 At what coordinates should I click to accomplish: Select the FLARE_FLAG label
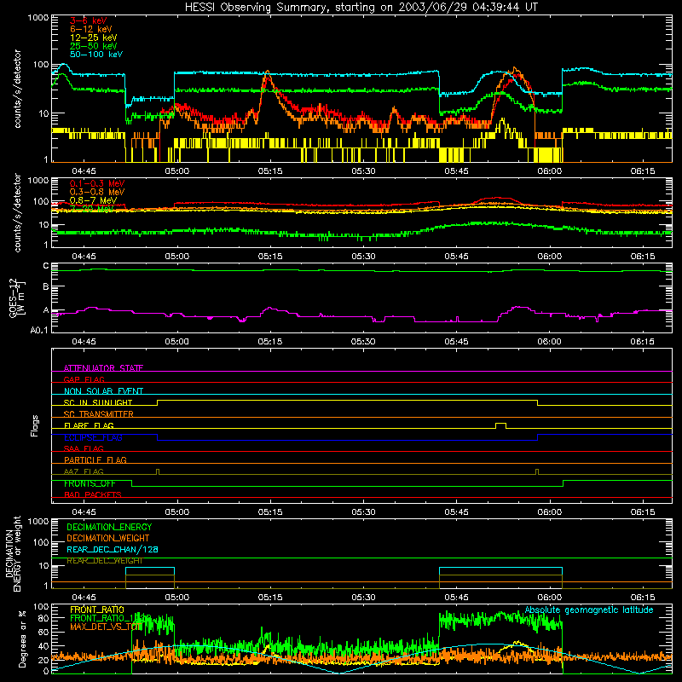click(x=89, y=425)
